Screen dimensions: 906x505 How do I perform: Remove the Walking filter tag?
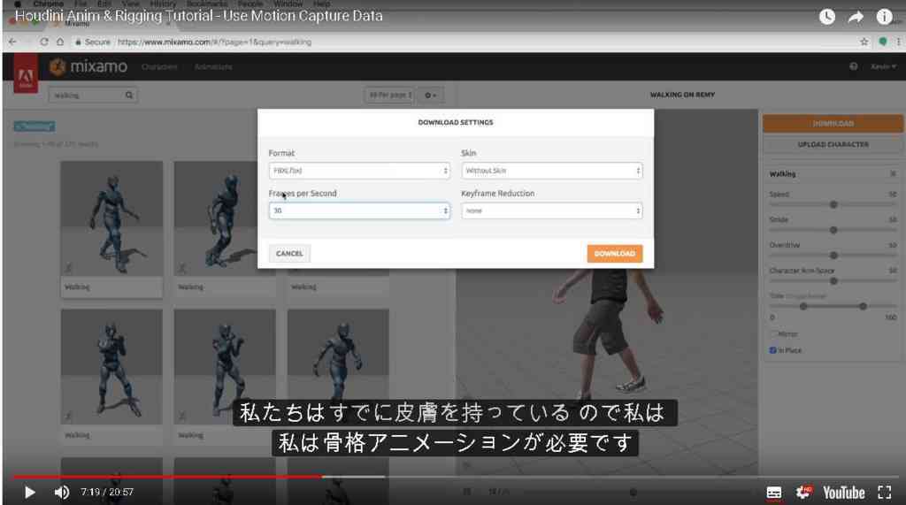tap(35, 126)
